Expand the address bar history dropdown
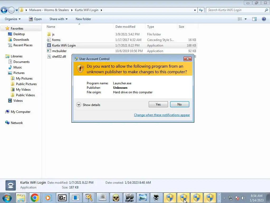 [x=195, y=10]
